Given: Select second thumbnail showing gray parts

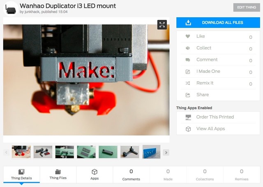Looking at the screenshot, I should pyautogui.click(x=43, y=152).
